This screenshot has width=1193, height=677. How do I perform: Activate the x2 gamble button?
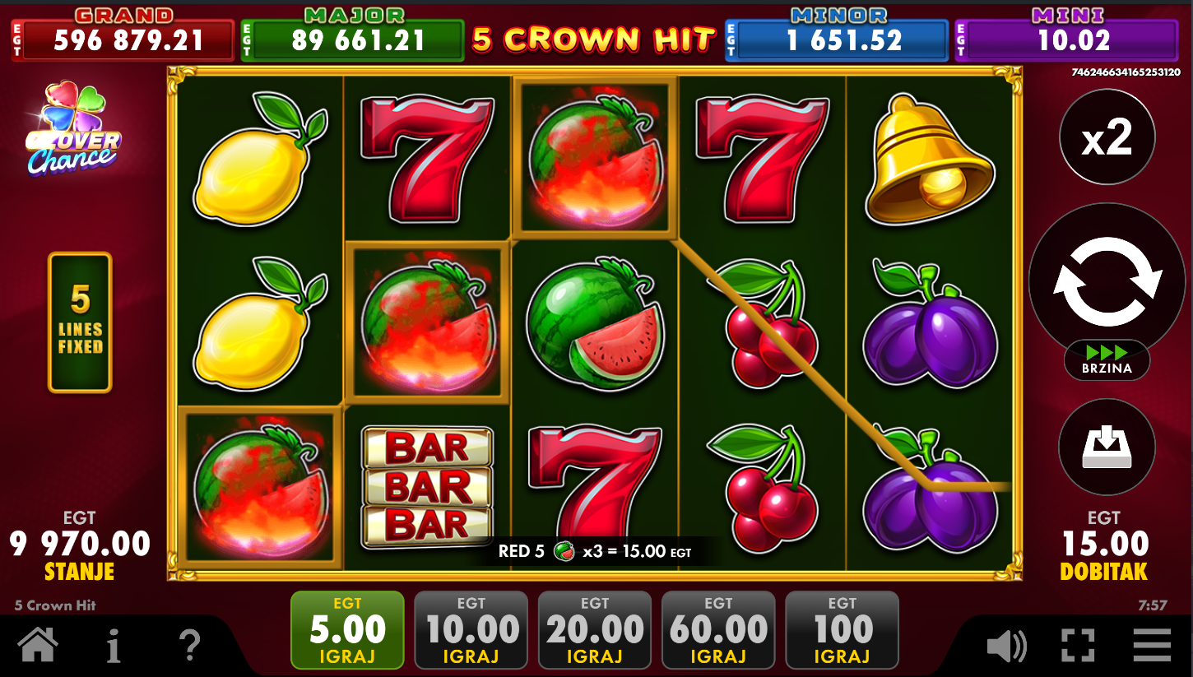[x=1107, y=137]
